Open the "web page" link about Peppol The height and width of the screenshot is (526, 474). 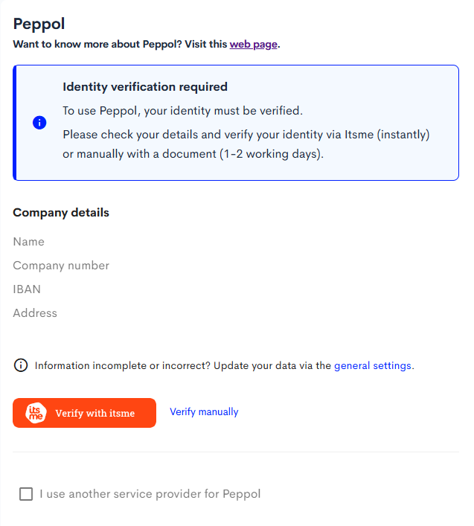[253, 44]
